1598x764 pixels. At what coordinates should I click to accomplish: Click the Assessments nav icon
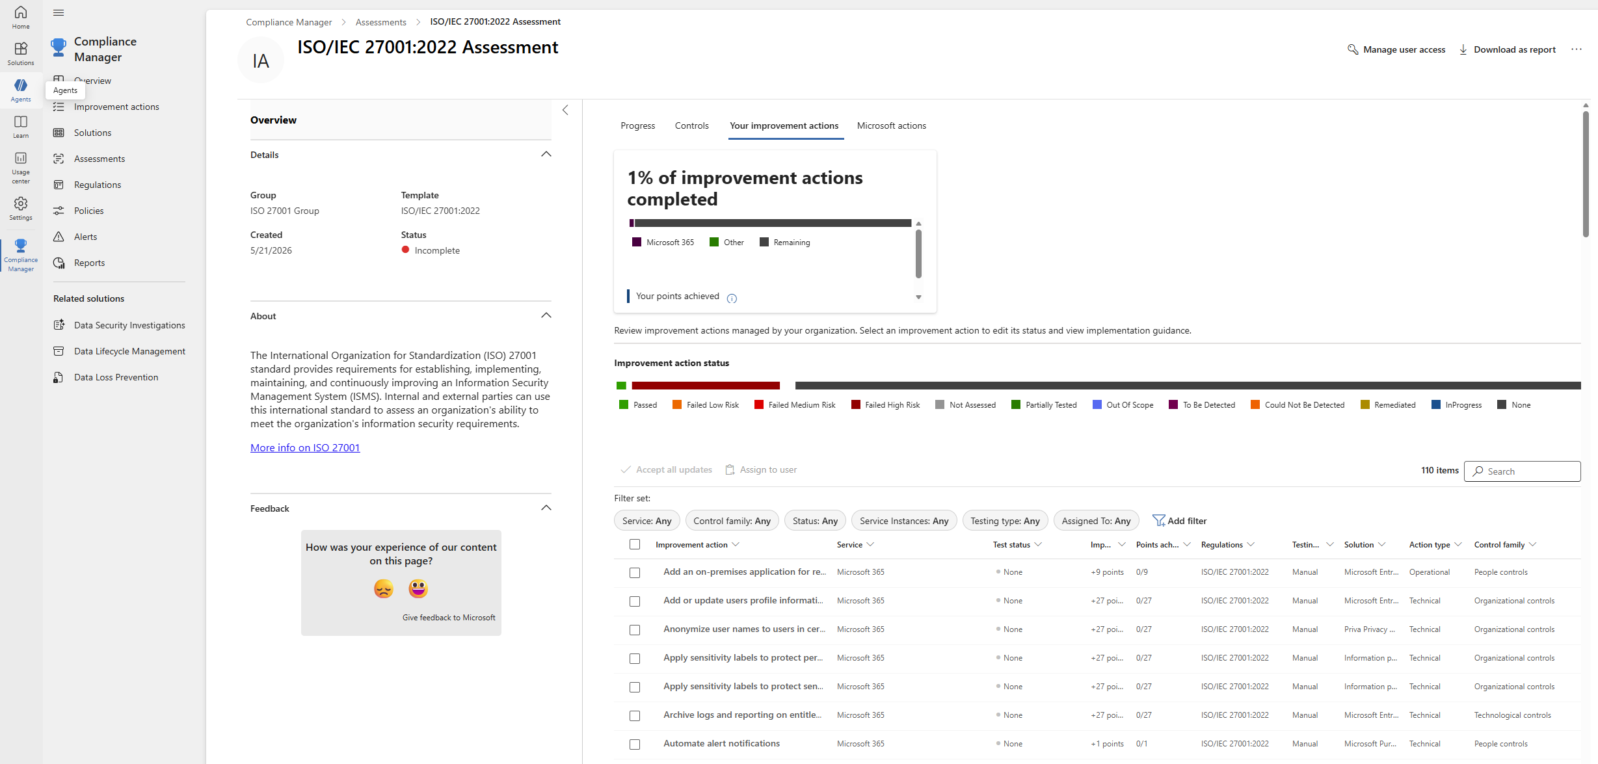pos(59,159)
